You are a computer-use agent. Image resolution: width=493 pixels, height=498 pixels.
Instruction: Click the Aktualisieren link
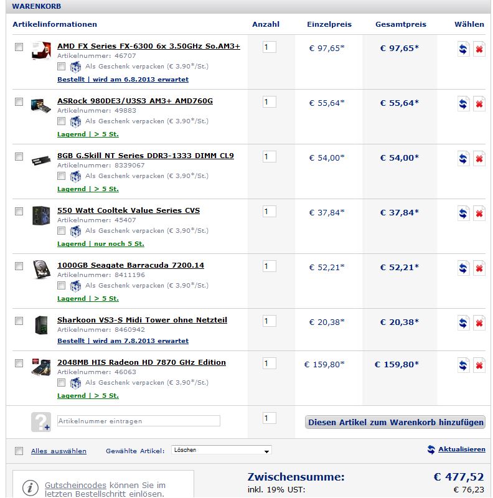tap(461, 449)
